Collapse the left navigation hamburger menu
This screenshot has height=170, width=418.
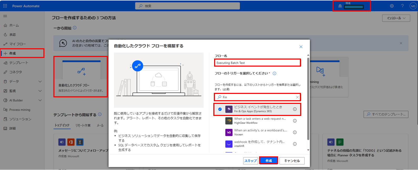pos(5,16)
